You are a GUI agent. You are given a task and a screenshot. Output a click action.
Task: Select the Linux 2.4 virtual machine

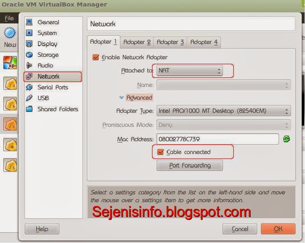(x=10, y=84)
